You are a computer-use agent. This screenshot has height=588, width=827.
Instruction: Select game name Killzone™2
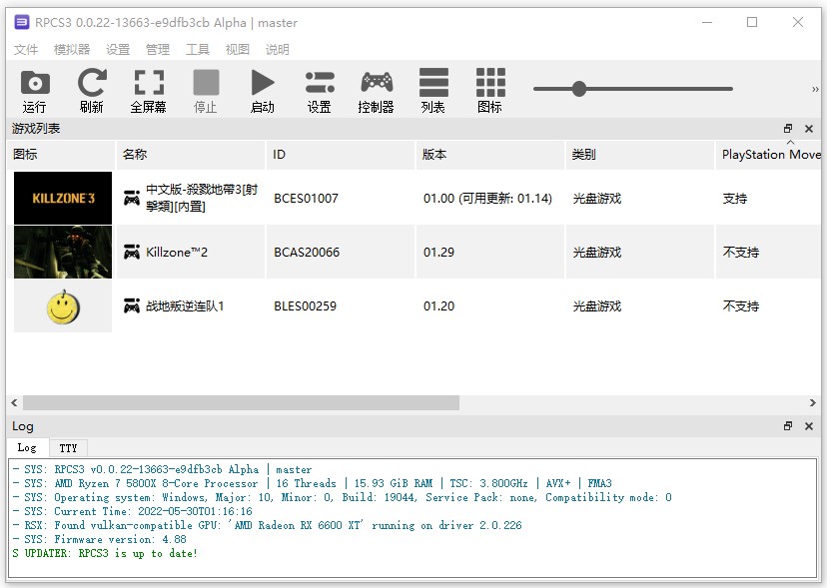[x=177, y=253]
